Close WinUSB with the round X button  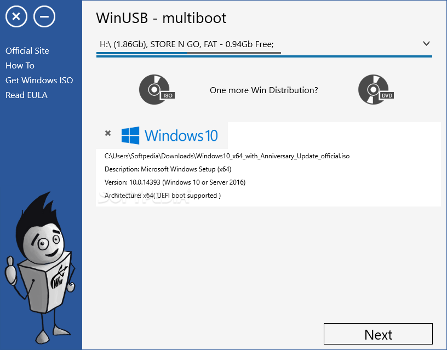point(16,16)
